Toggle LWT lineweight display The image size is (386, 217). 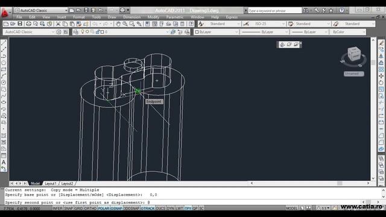179,209
